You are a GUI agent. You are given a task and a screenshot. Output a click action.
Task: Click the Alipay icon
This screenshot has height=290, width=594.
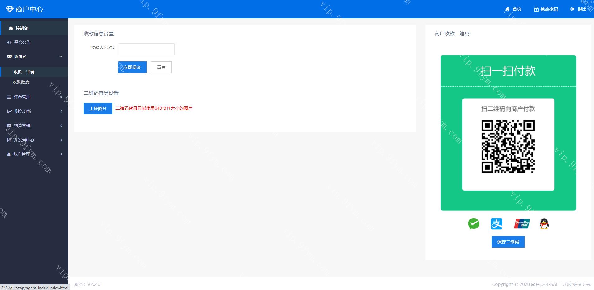(496, 224)
